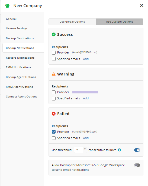Click the orange Warning triangle icon
Image resolution: width=148 pixels, height=186 pixels.
click(54, 74)
